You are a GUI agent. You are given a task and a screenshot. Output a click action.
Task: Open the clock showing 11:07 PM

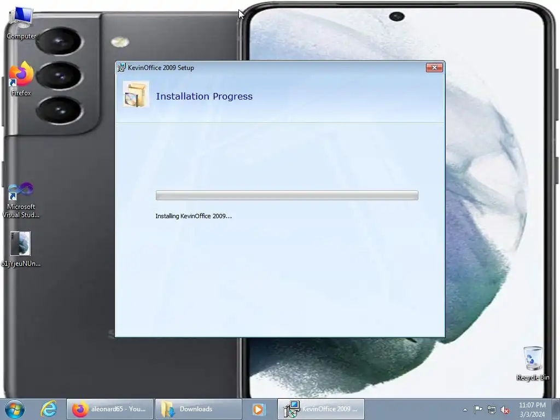pyautogui.click(x=532, y=409)
